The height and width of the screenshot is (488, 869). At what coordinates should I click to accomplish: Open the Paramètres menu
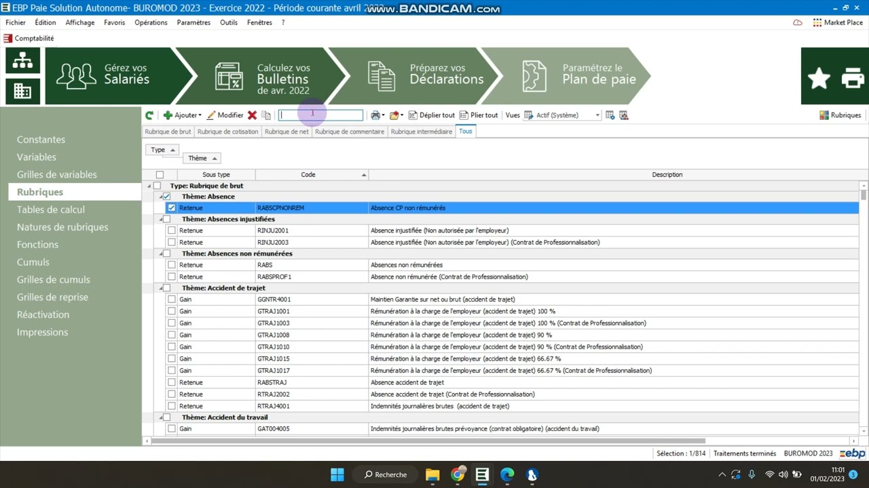(x=193, y=22)
